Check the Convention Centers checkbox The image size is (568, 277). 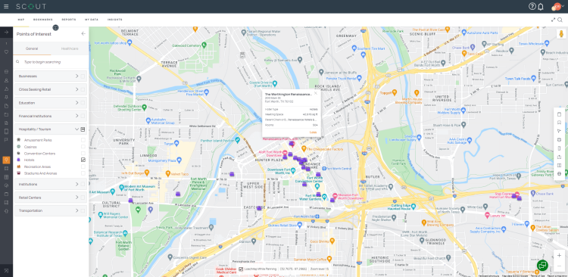[x=83, y=153]
